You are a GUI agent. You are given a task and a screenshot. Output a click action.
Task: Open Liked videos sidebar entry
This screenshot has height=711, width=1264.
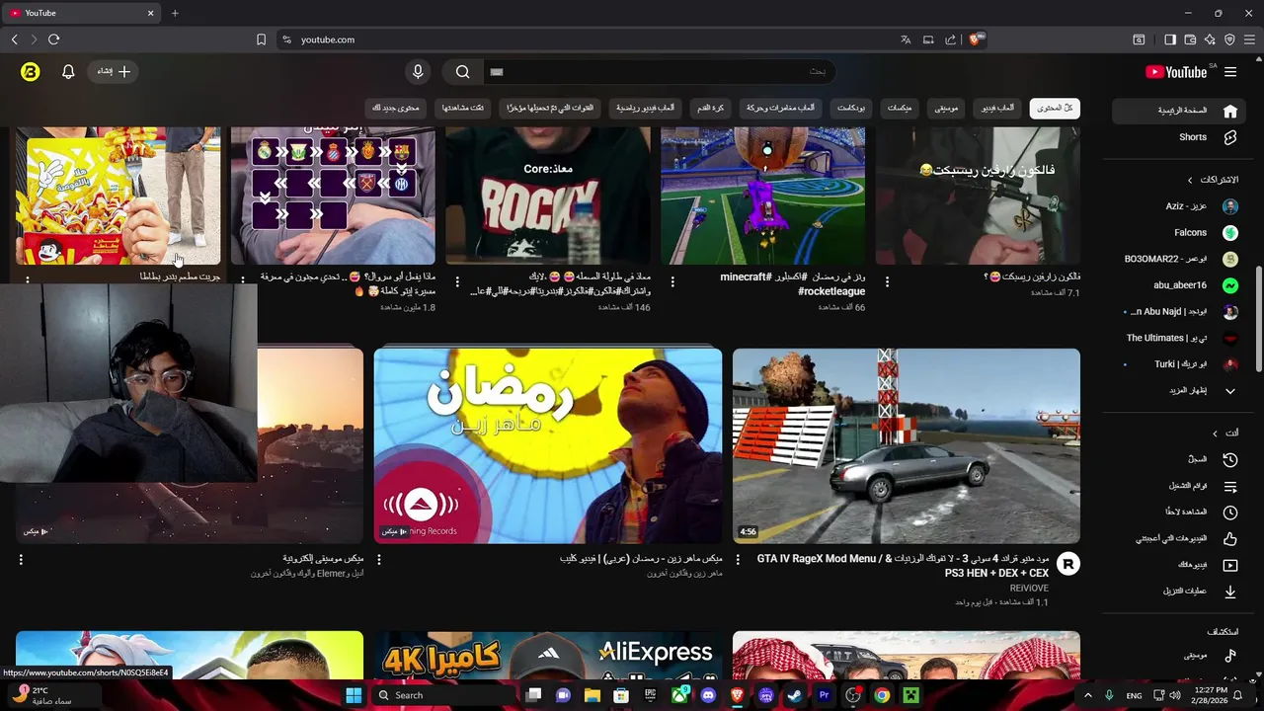[1181, 539]
